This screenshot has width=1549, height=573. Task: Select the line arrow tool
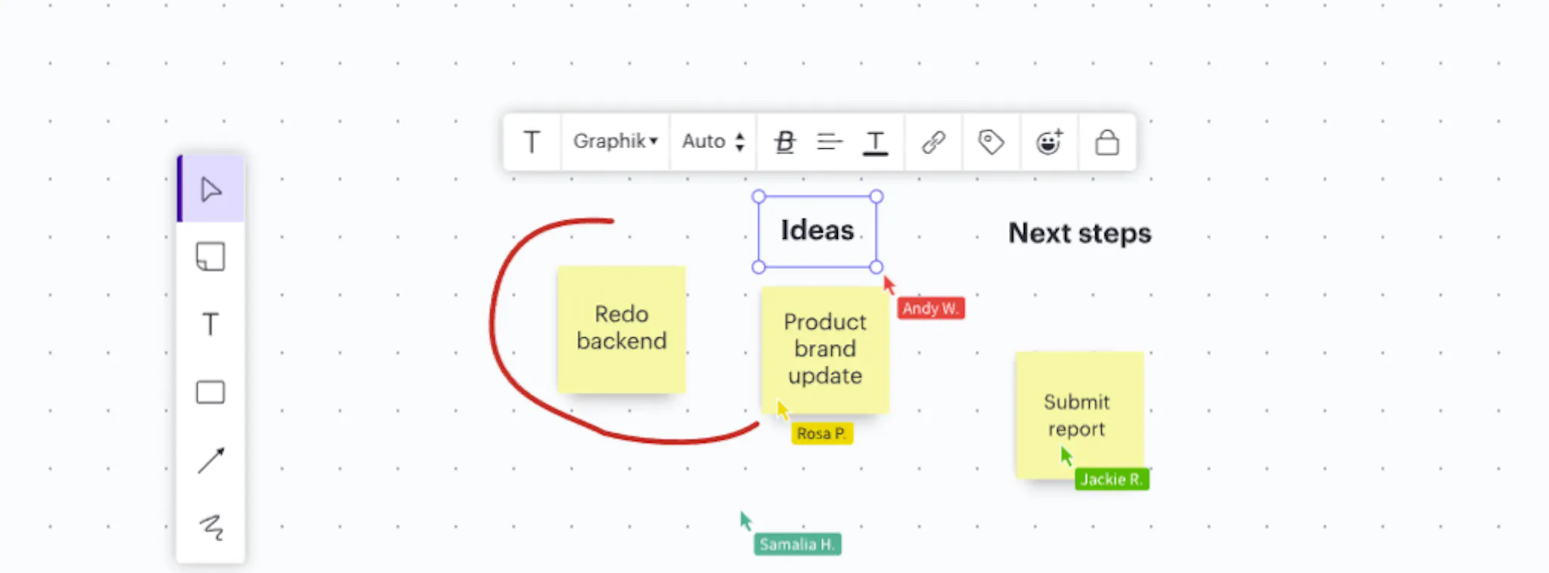click(211, 460)
